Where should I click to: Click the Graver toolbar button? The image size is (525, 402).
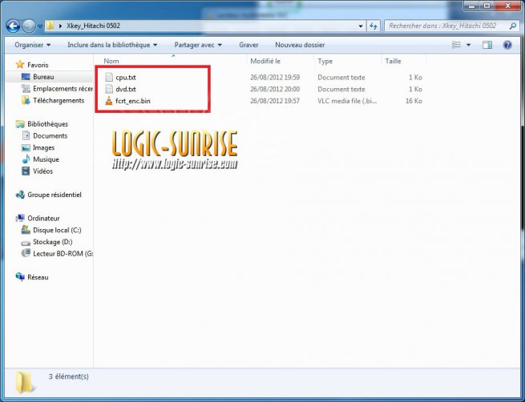click(248, 45)
